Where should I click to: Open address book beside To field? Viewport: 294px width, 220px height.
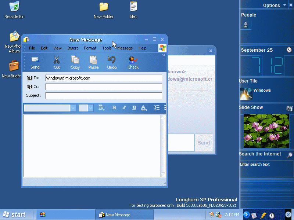point(29,78)
